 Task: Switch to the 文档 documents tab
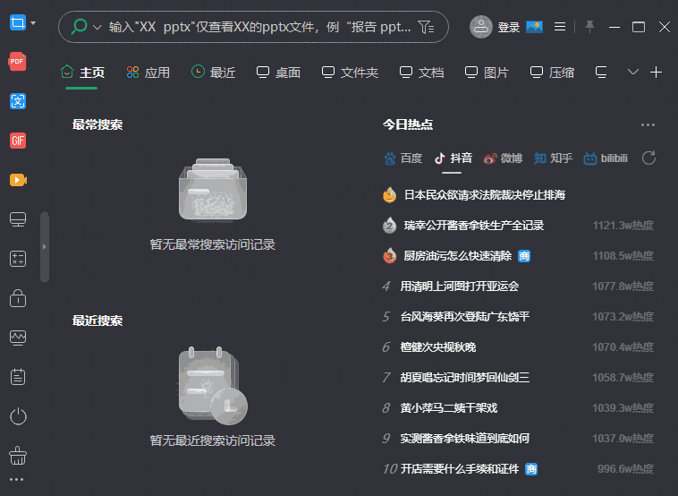pyautogui.click(x=422, y=73)
